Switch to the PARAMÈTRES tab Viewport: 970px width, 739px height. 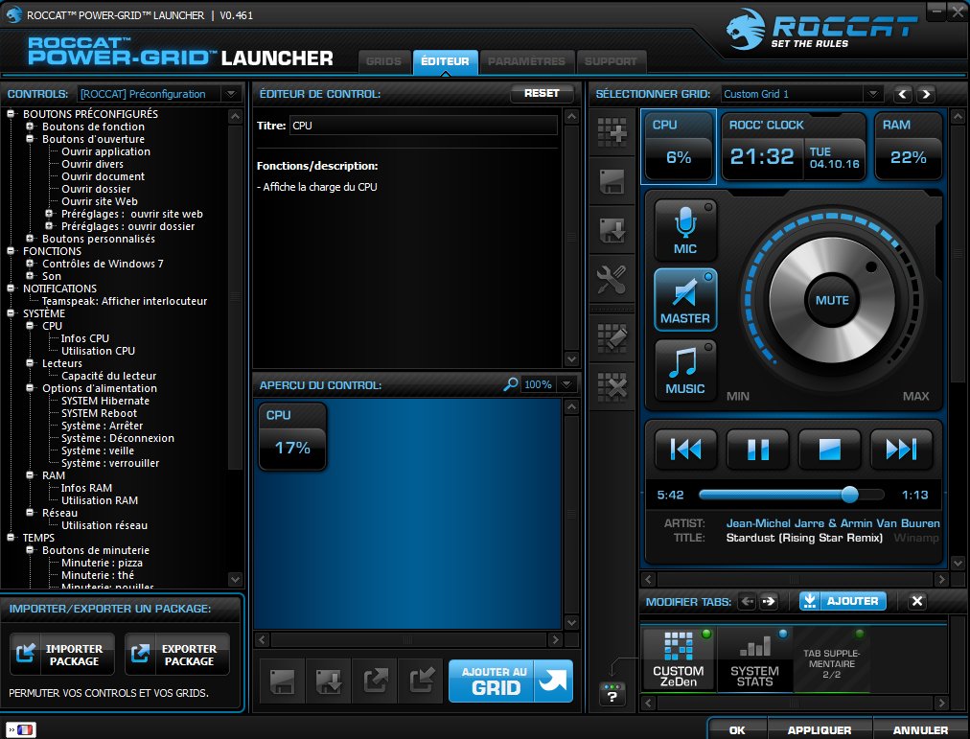(x=526, y=62)
